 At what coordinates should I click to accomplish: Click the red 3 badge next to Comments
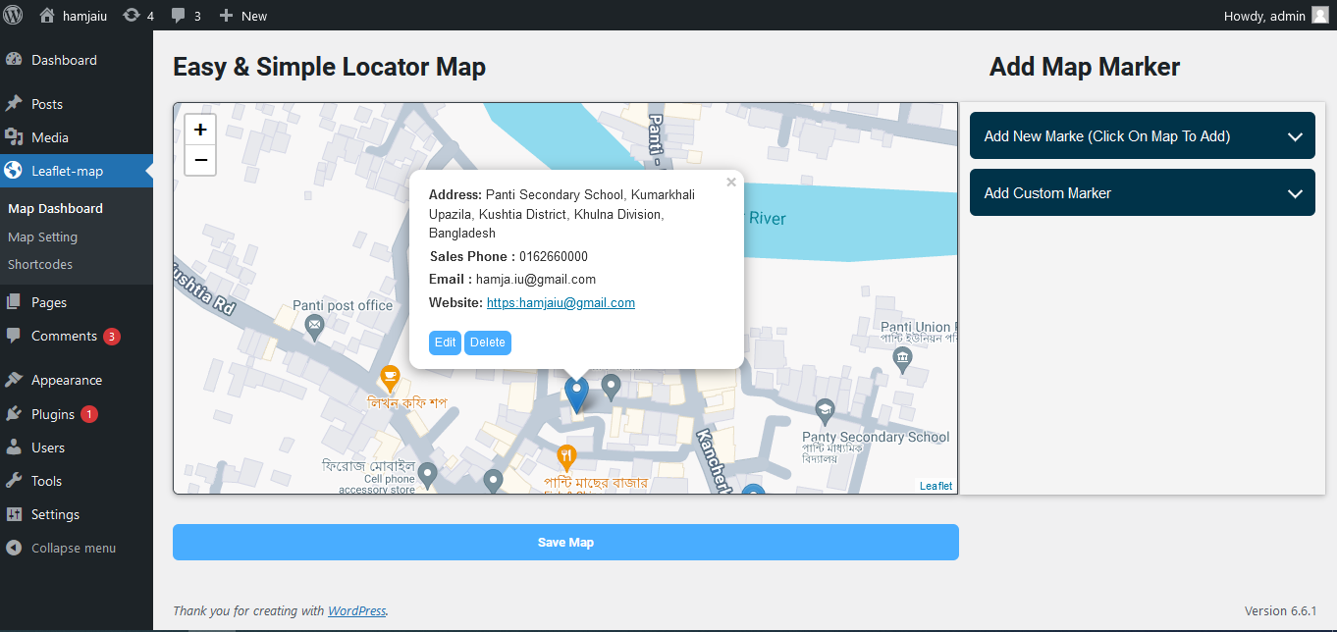112,337
